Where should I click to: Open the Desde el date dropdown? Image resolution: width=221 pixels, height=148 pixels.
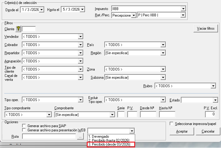click(x=42, y=10)
